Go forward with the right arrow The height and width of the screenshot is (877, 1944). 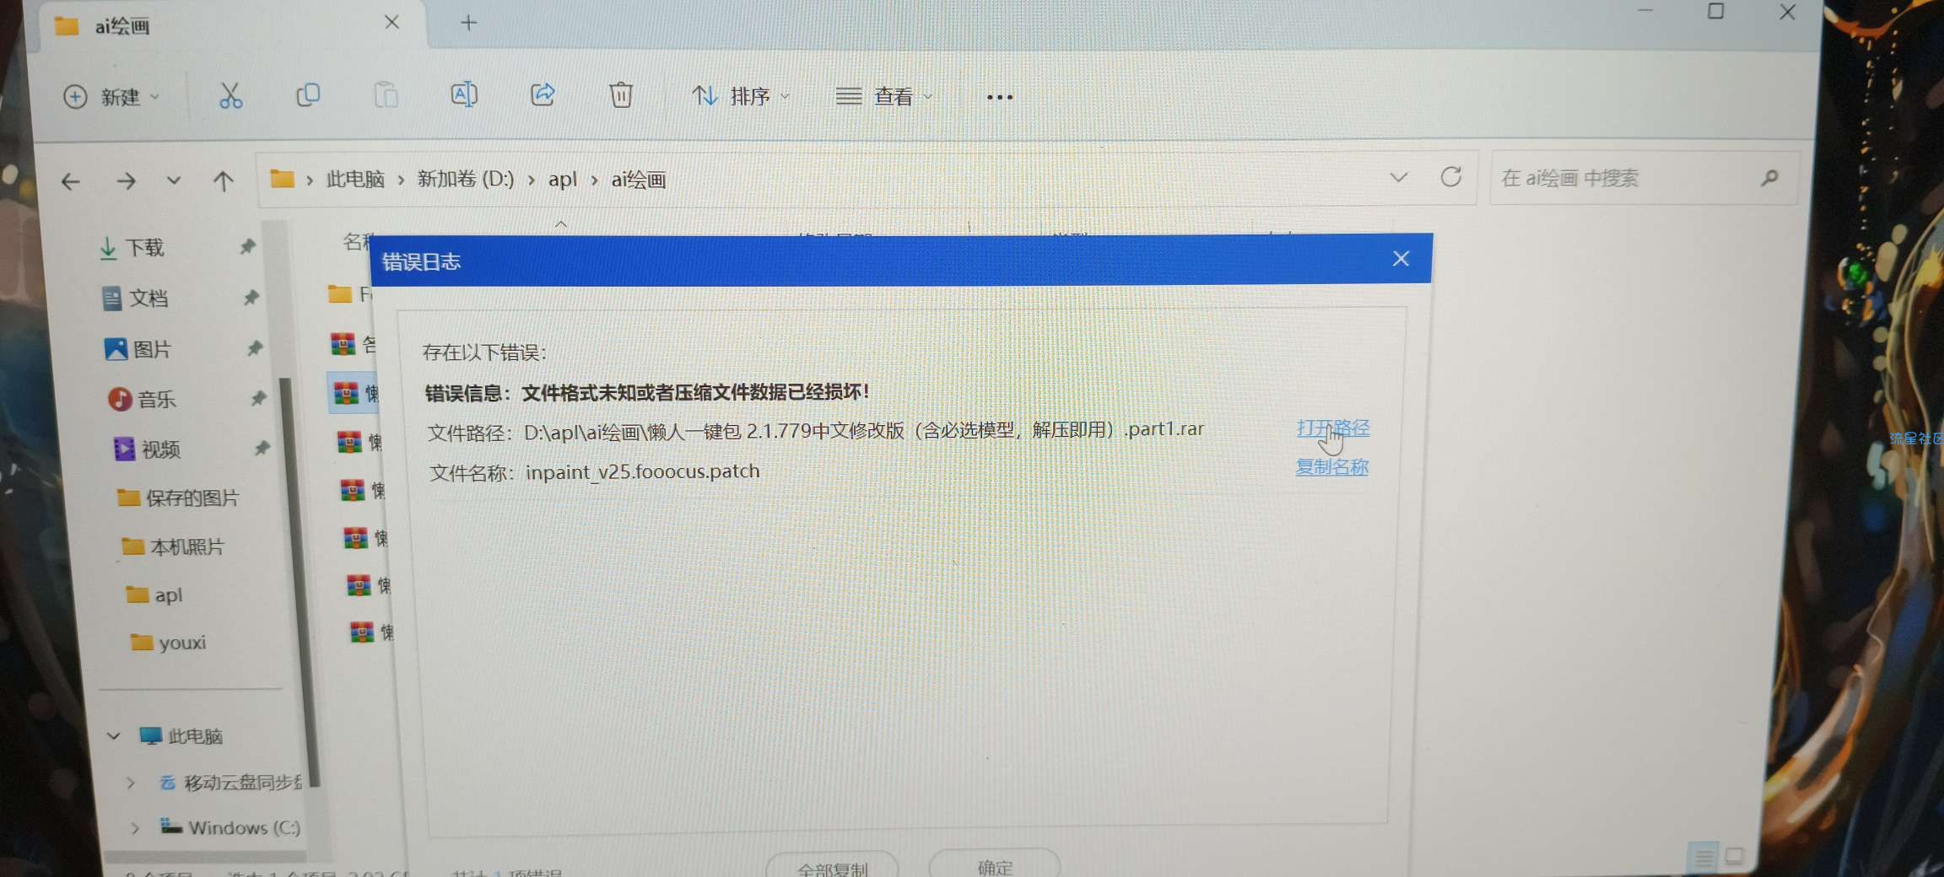pos(127,181)
